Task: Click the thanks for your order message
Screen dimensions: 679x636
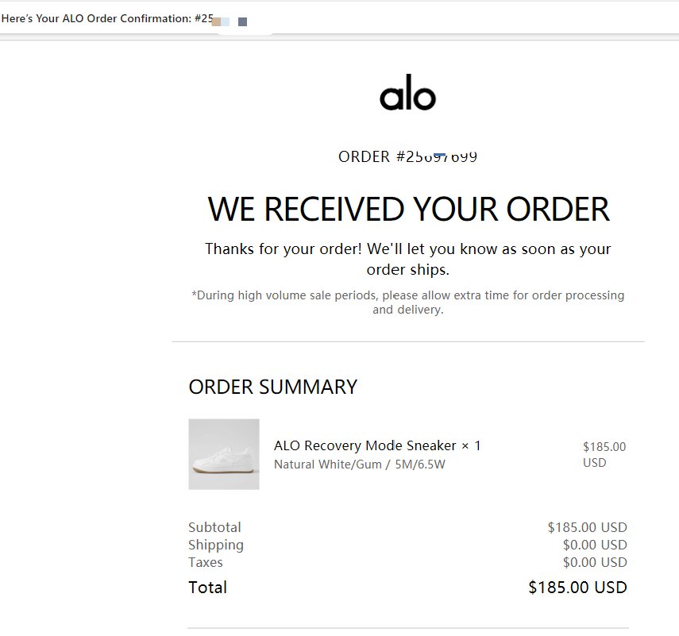Action: (x=407, y=259)
